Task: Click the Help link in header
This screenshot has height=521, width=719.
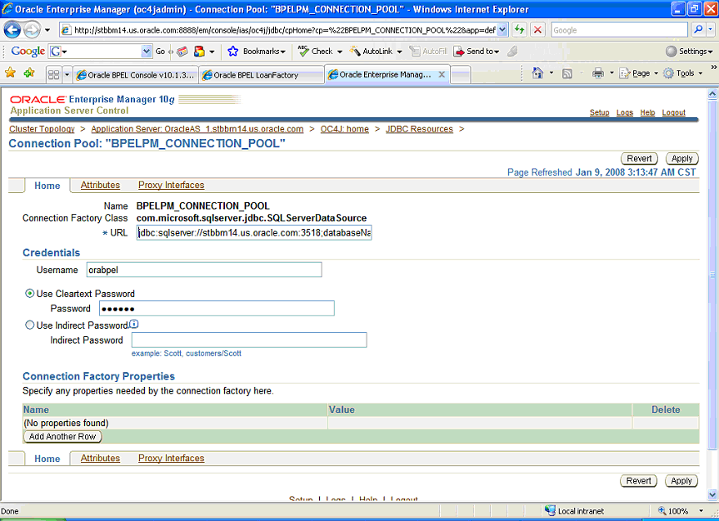Action: [647, 112]
